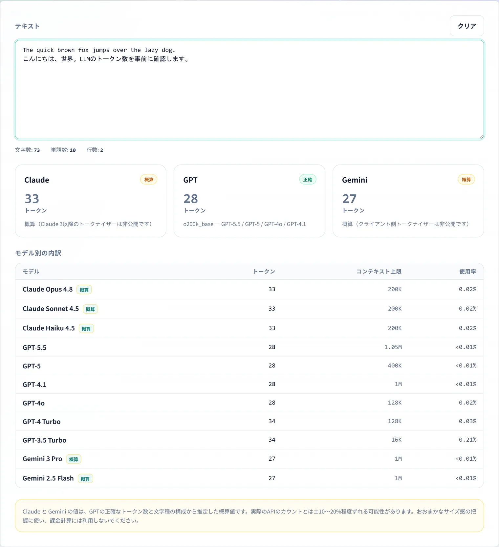Viewport: 499px width, 547px height.
Task: Click the 0.02% usage in the Claude Haiku 4.5 row
Action: (467, 328)
